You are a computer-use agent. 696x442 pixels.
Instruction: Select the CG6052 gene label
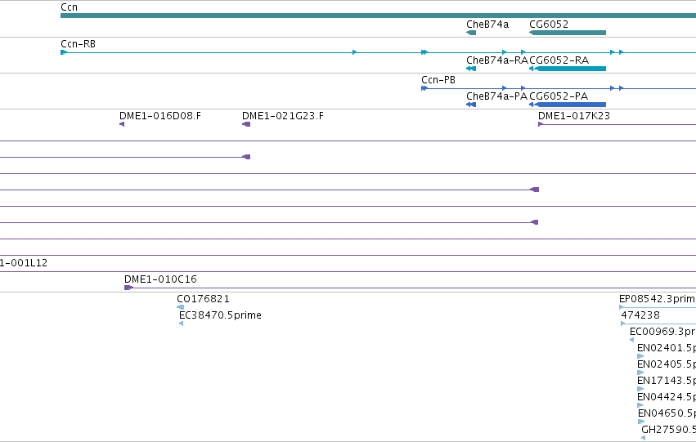click(549, 25)
